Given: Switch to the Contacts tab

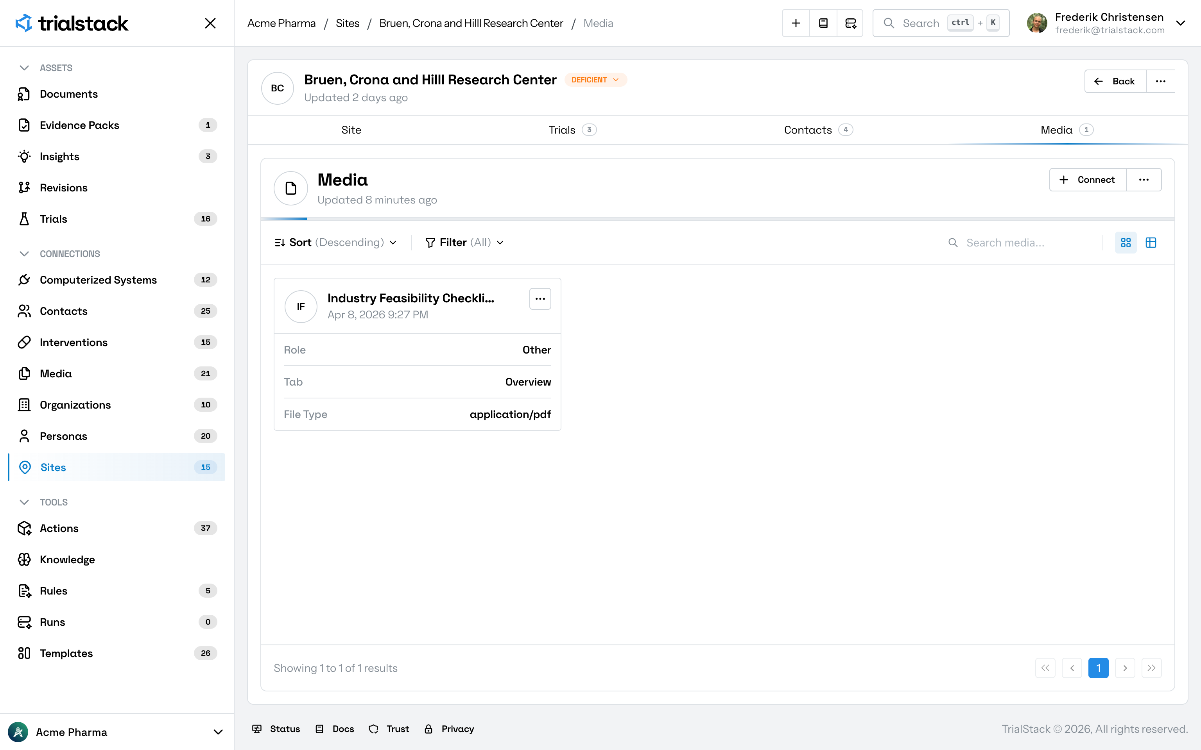Looking at the screenshot, I should click(818, 130).
